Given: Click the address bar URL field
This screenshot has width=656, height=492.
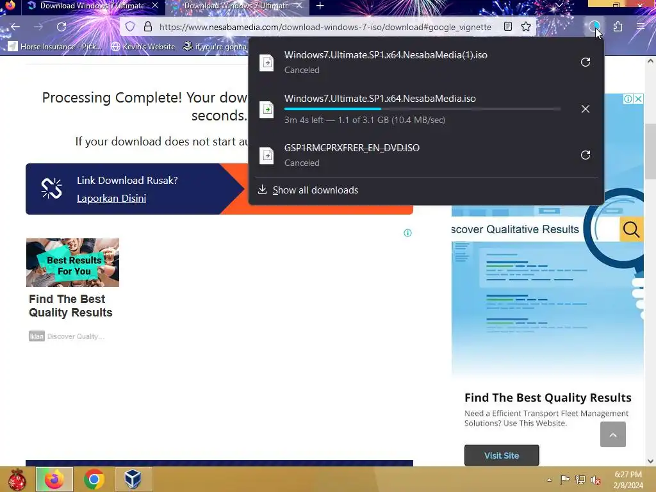Looking at the screenshot, I should pyautogui.click(x=325, y=27).
